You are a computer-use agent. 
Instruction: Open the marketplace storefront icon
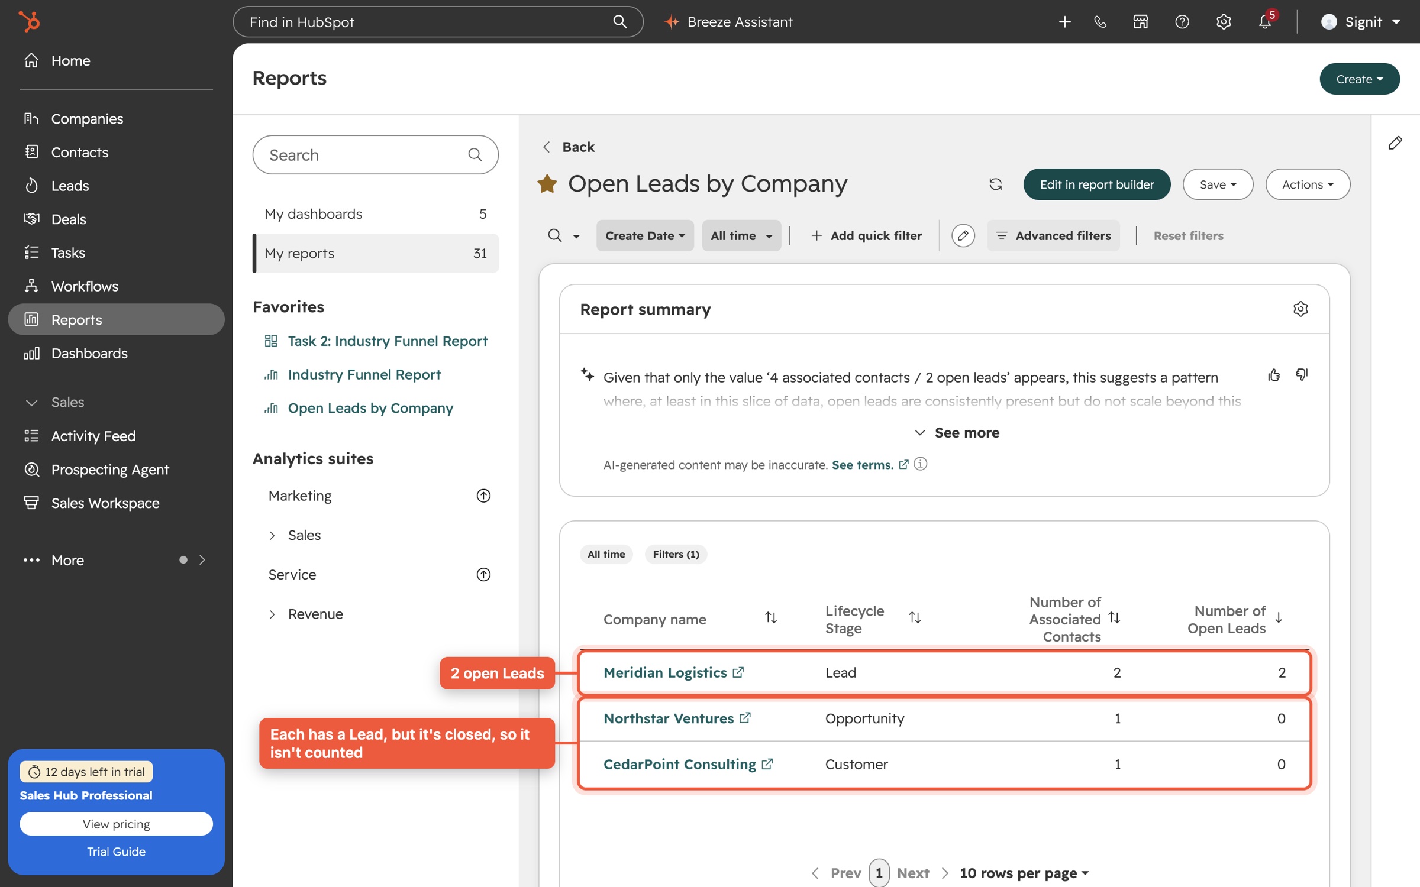(x=1141, y=22)
